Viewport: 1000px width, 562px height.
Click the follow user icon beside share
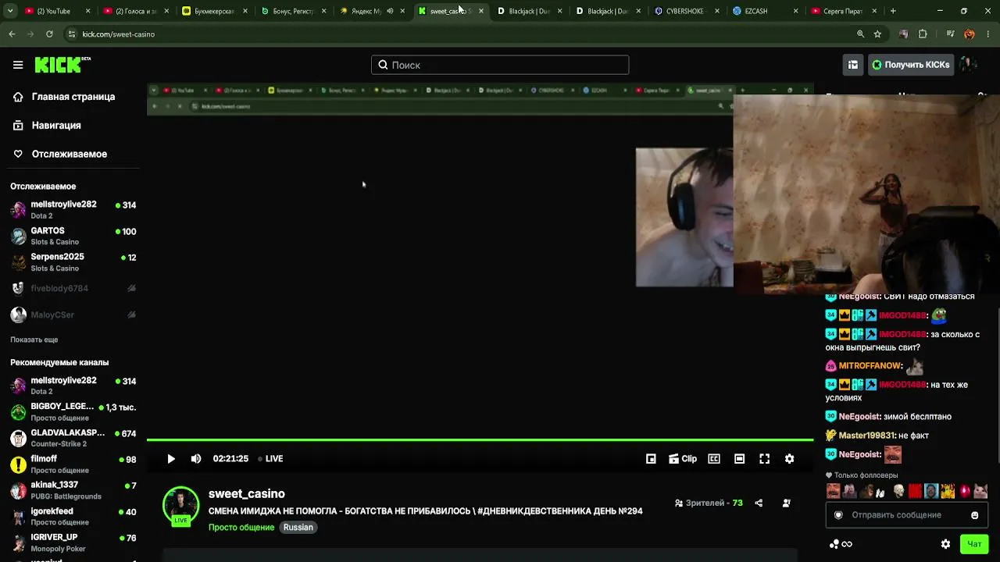(786, 503)
